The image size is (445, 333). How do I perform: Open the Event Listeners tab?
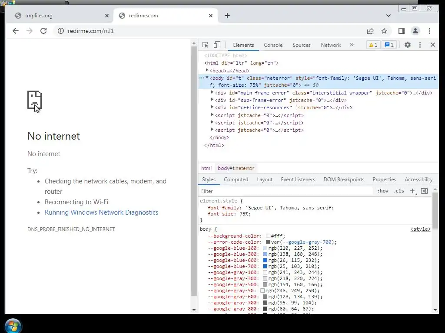coord(298,180)
